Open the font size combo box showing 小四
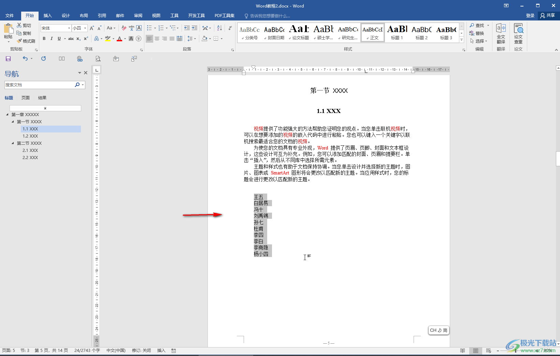Viewport: 560px width, 356px height. (x=80, y=28)
